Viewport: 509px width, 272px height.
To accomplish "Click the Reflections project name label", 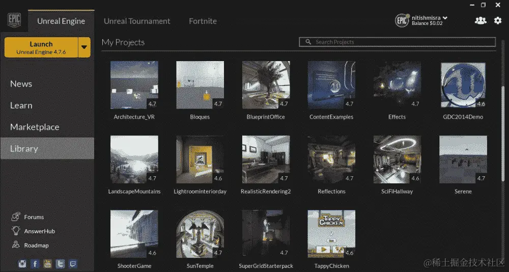I will (331, 192).
